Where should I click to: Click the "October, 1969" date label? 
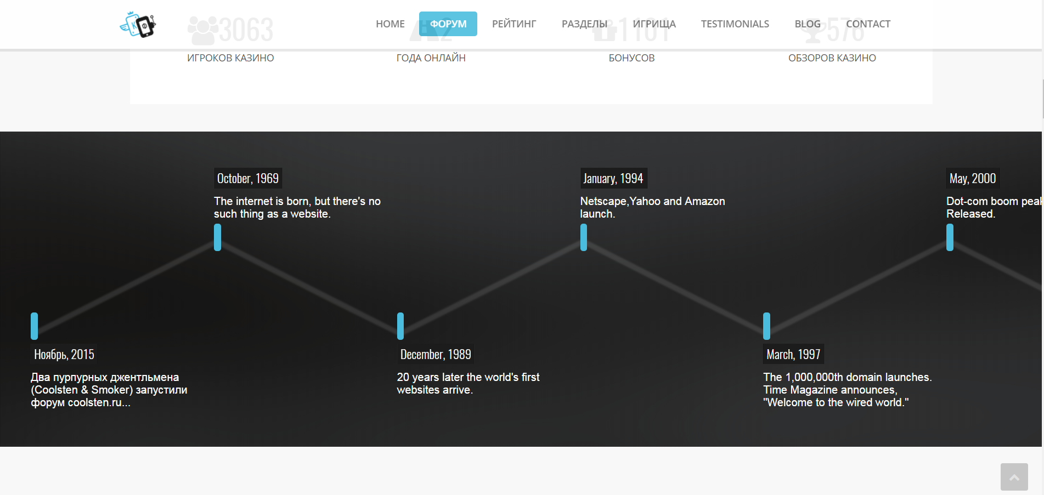point(248,179)
